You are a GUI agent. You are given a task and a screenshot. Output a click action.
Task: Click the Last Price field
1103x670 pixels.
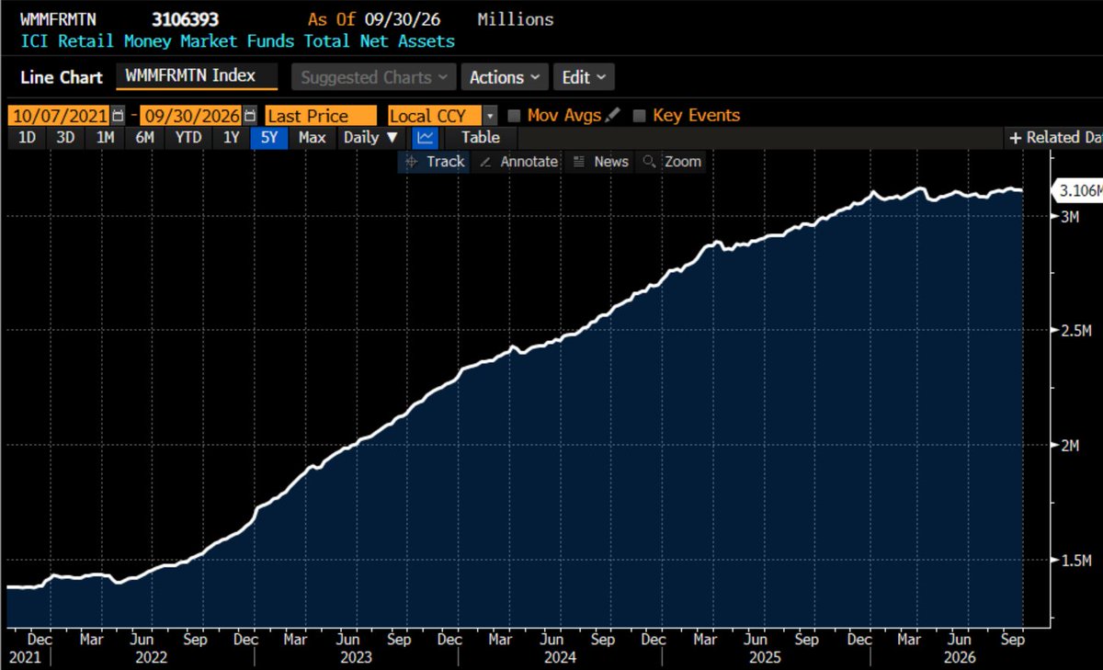(x=320, y=116)
